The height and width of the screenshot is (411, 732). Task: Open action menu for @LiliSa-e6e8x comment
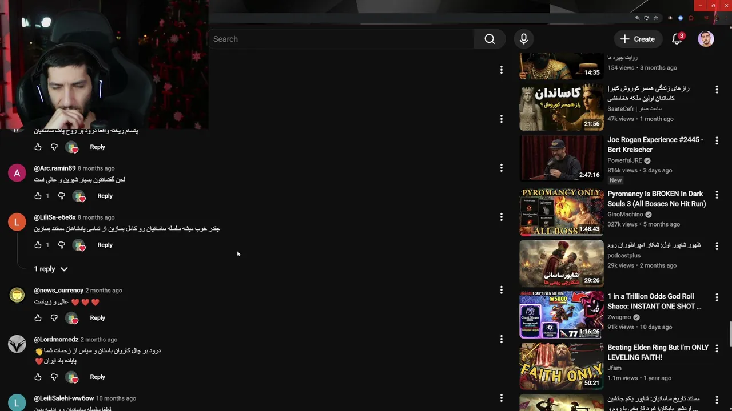[x=502, y=217]
